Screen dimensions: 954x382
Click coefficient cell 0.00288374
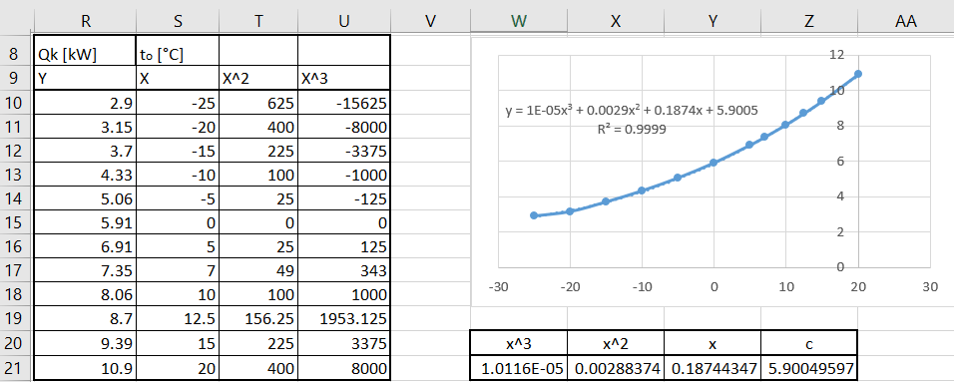coord(615,367)
